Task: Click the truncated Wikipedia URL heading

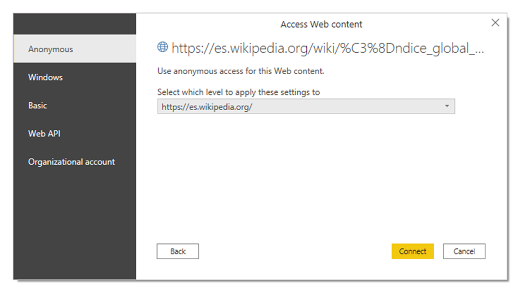Action: click(x=327, y=48)
